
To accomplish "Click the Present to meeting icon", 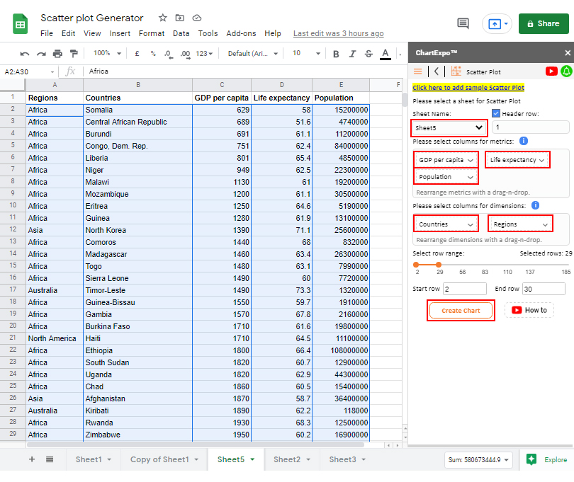I will tap(495, 24).
